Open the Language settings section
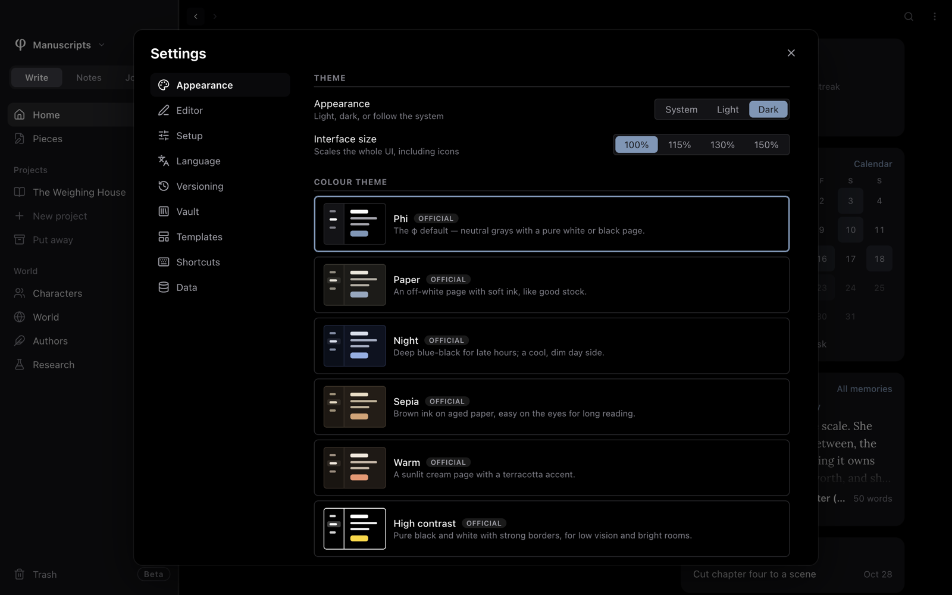This screenshot has height=595, width=952. pyautogui.click(x=220, y=161)
